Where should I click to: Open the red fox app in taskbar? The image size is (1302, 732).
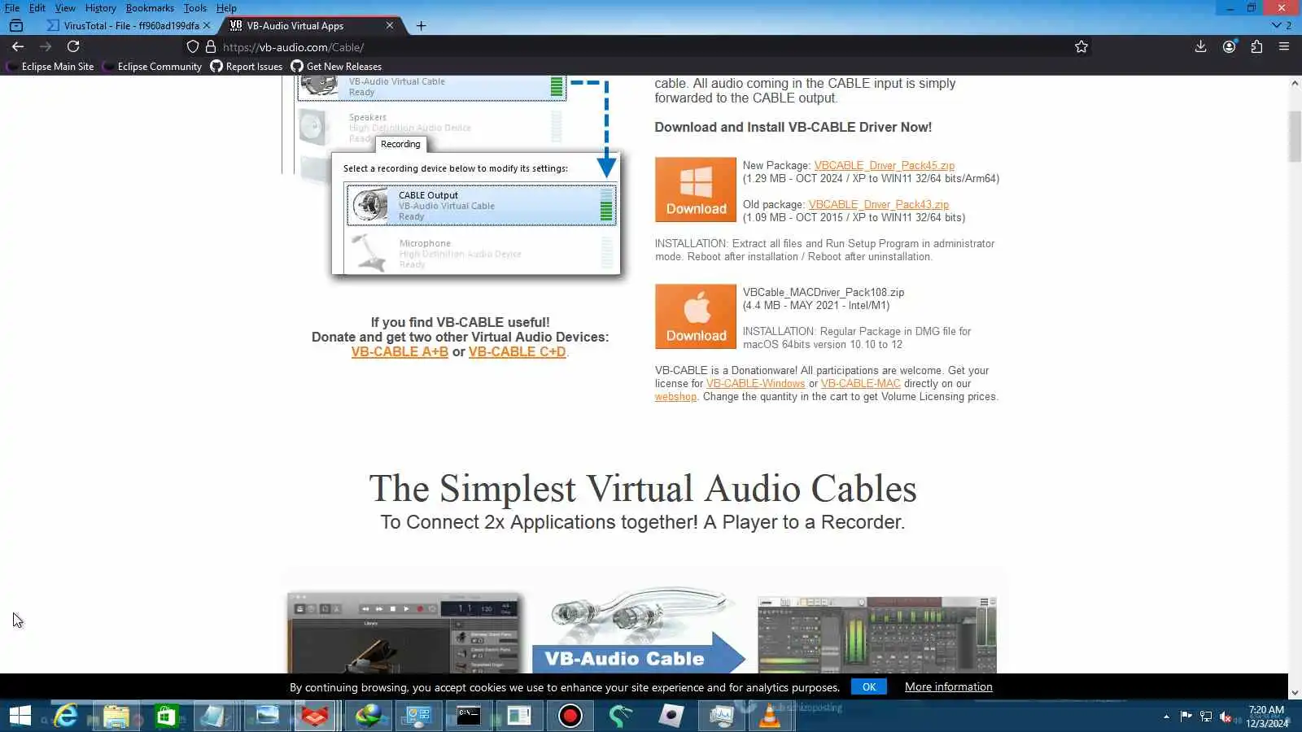click(316, 716)
